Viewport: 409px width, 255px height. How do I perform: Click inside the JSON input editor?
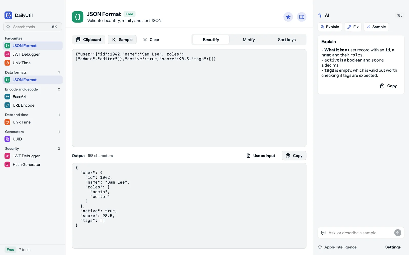(x=189, y=98)
